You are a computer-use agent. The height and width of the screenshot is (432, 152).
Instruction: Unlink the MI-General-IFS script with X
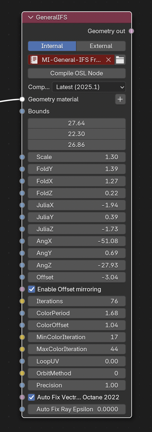pos(108,60)
